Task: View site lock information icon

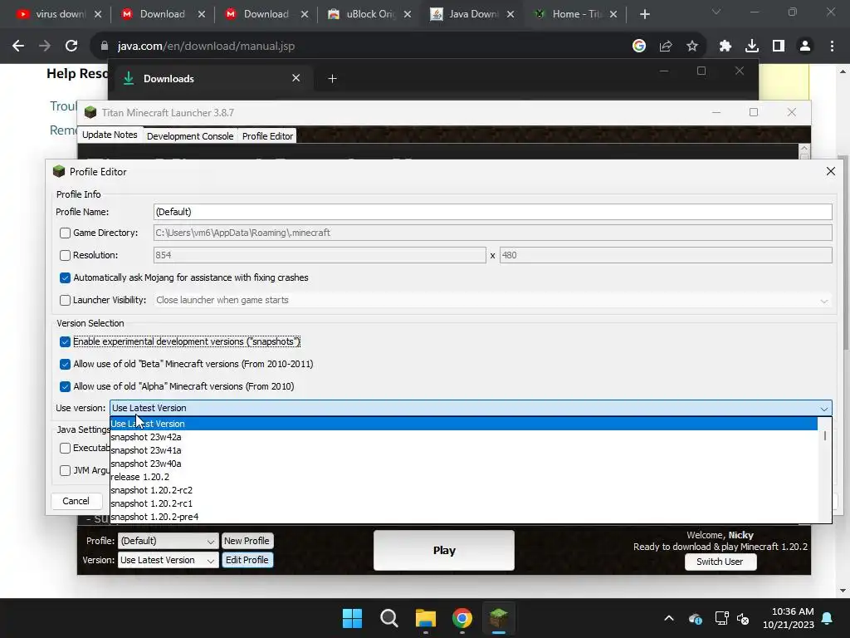Action: click(105, 47)
